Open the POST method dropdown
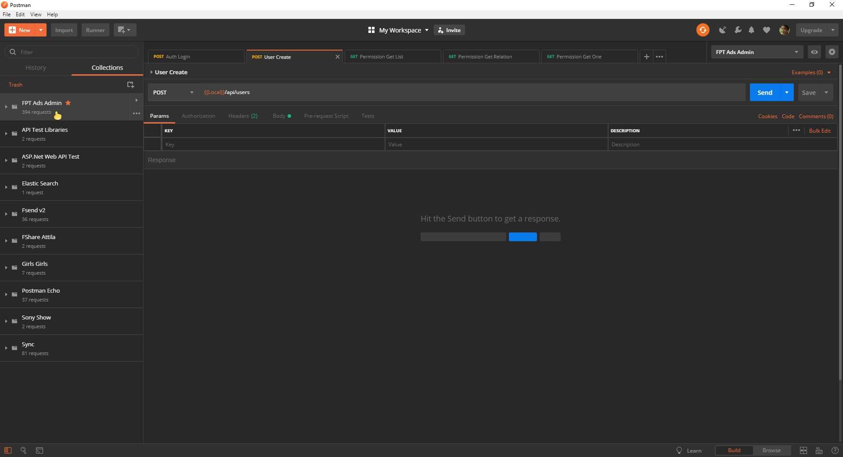The height and width of the screenshot is (457, 843). (x=173, y=92)
